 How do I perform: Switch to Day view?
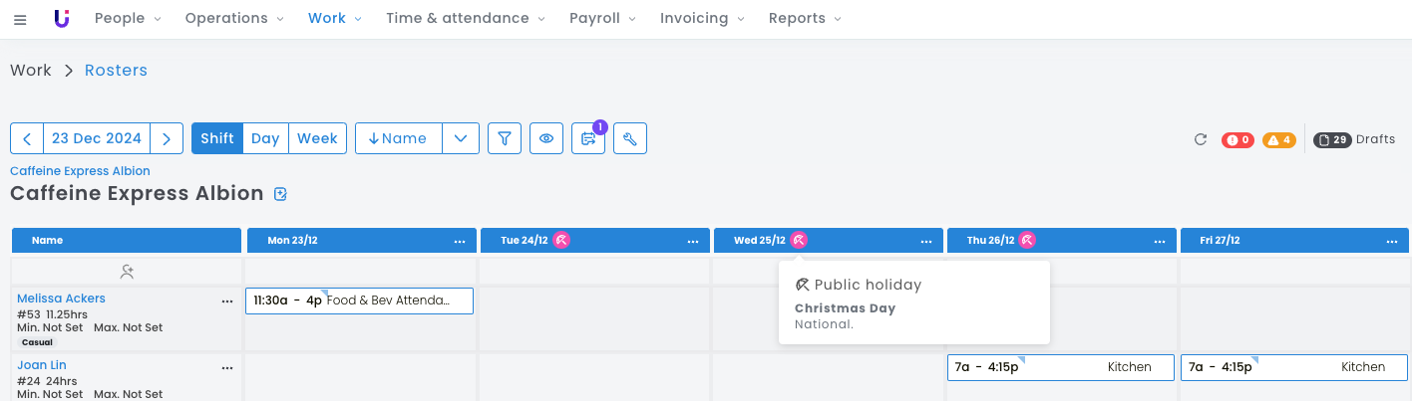click(265, 138)
